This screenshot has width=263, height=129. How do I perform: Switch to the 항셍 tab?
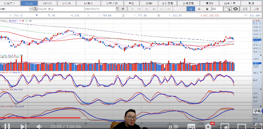coord(252,3)
